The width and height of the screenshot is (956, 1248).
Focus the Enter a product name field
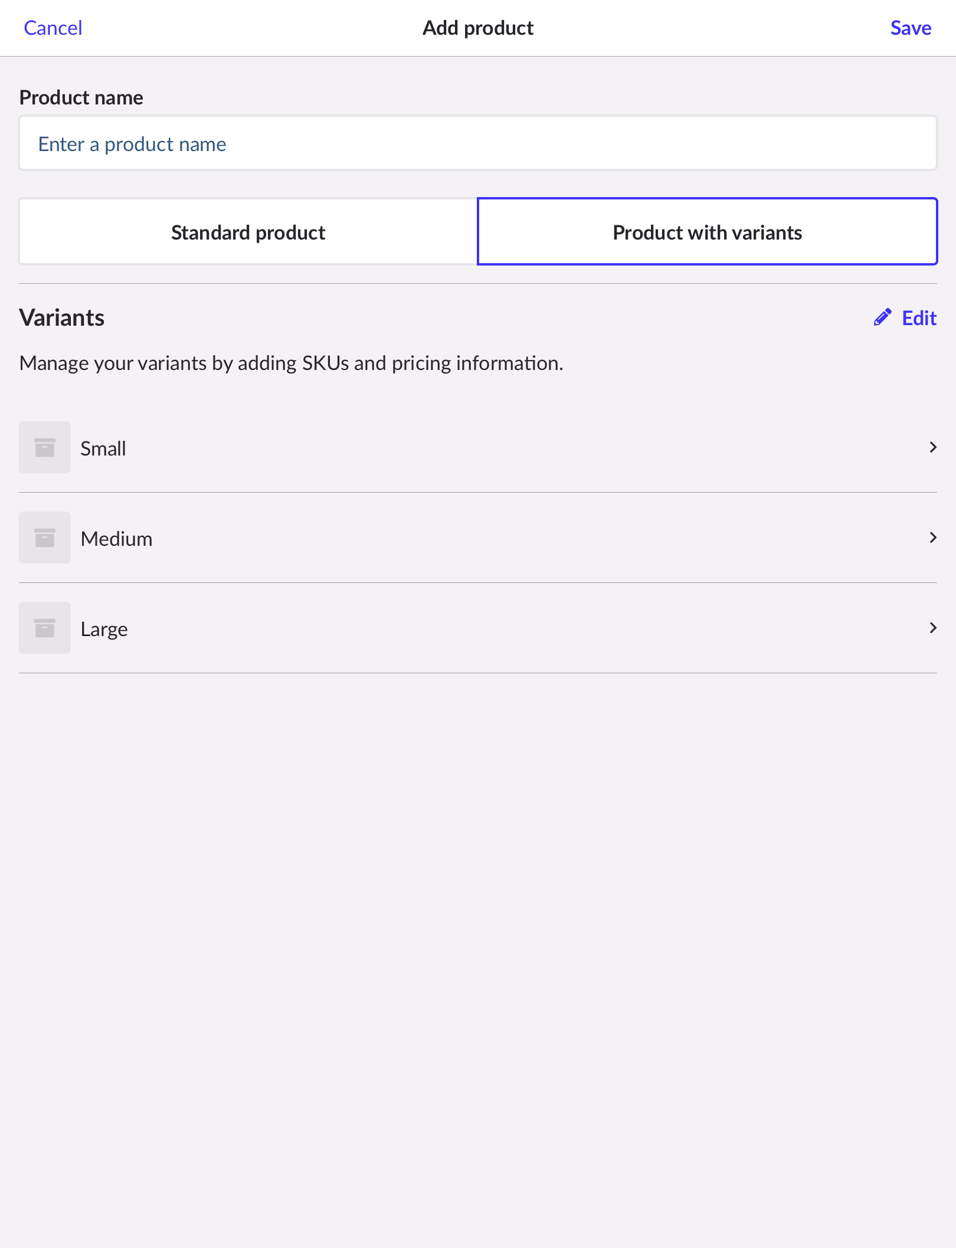[478, 143]
